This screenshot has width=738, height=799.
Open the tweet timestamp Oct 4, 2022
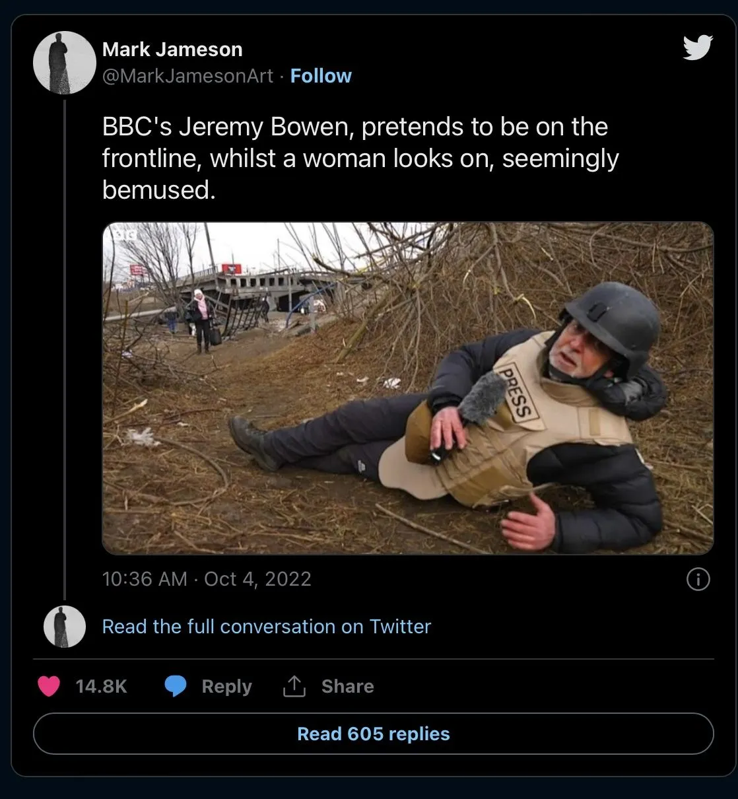(207, 579)
